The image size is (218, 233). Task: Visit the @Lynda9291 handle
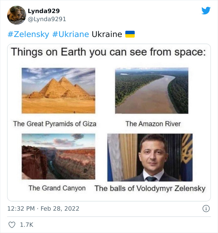point(47,19)
